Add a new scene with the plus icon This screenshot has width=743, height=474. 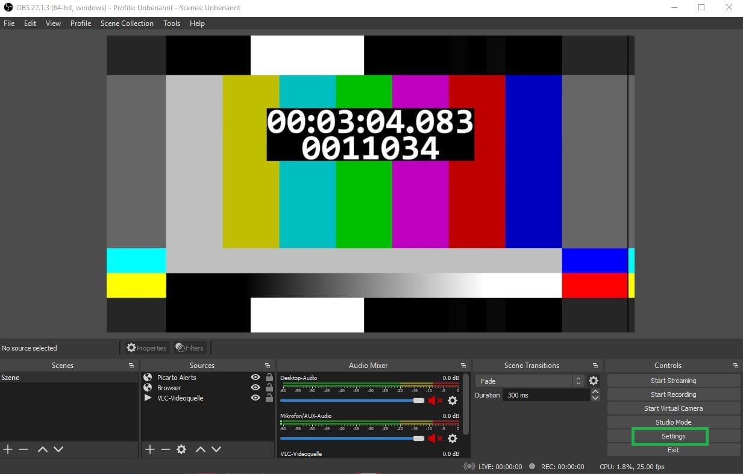tap(7, 449)
